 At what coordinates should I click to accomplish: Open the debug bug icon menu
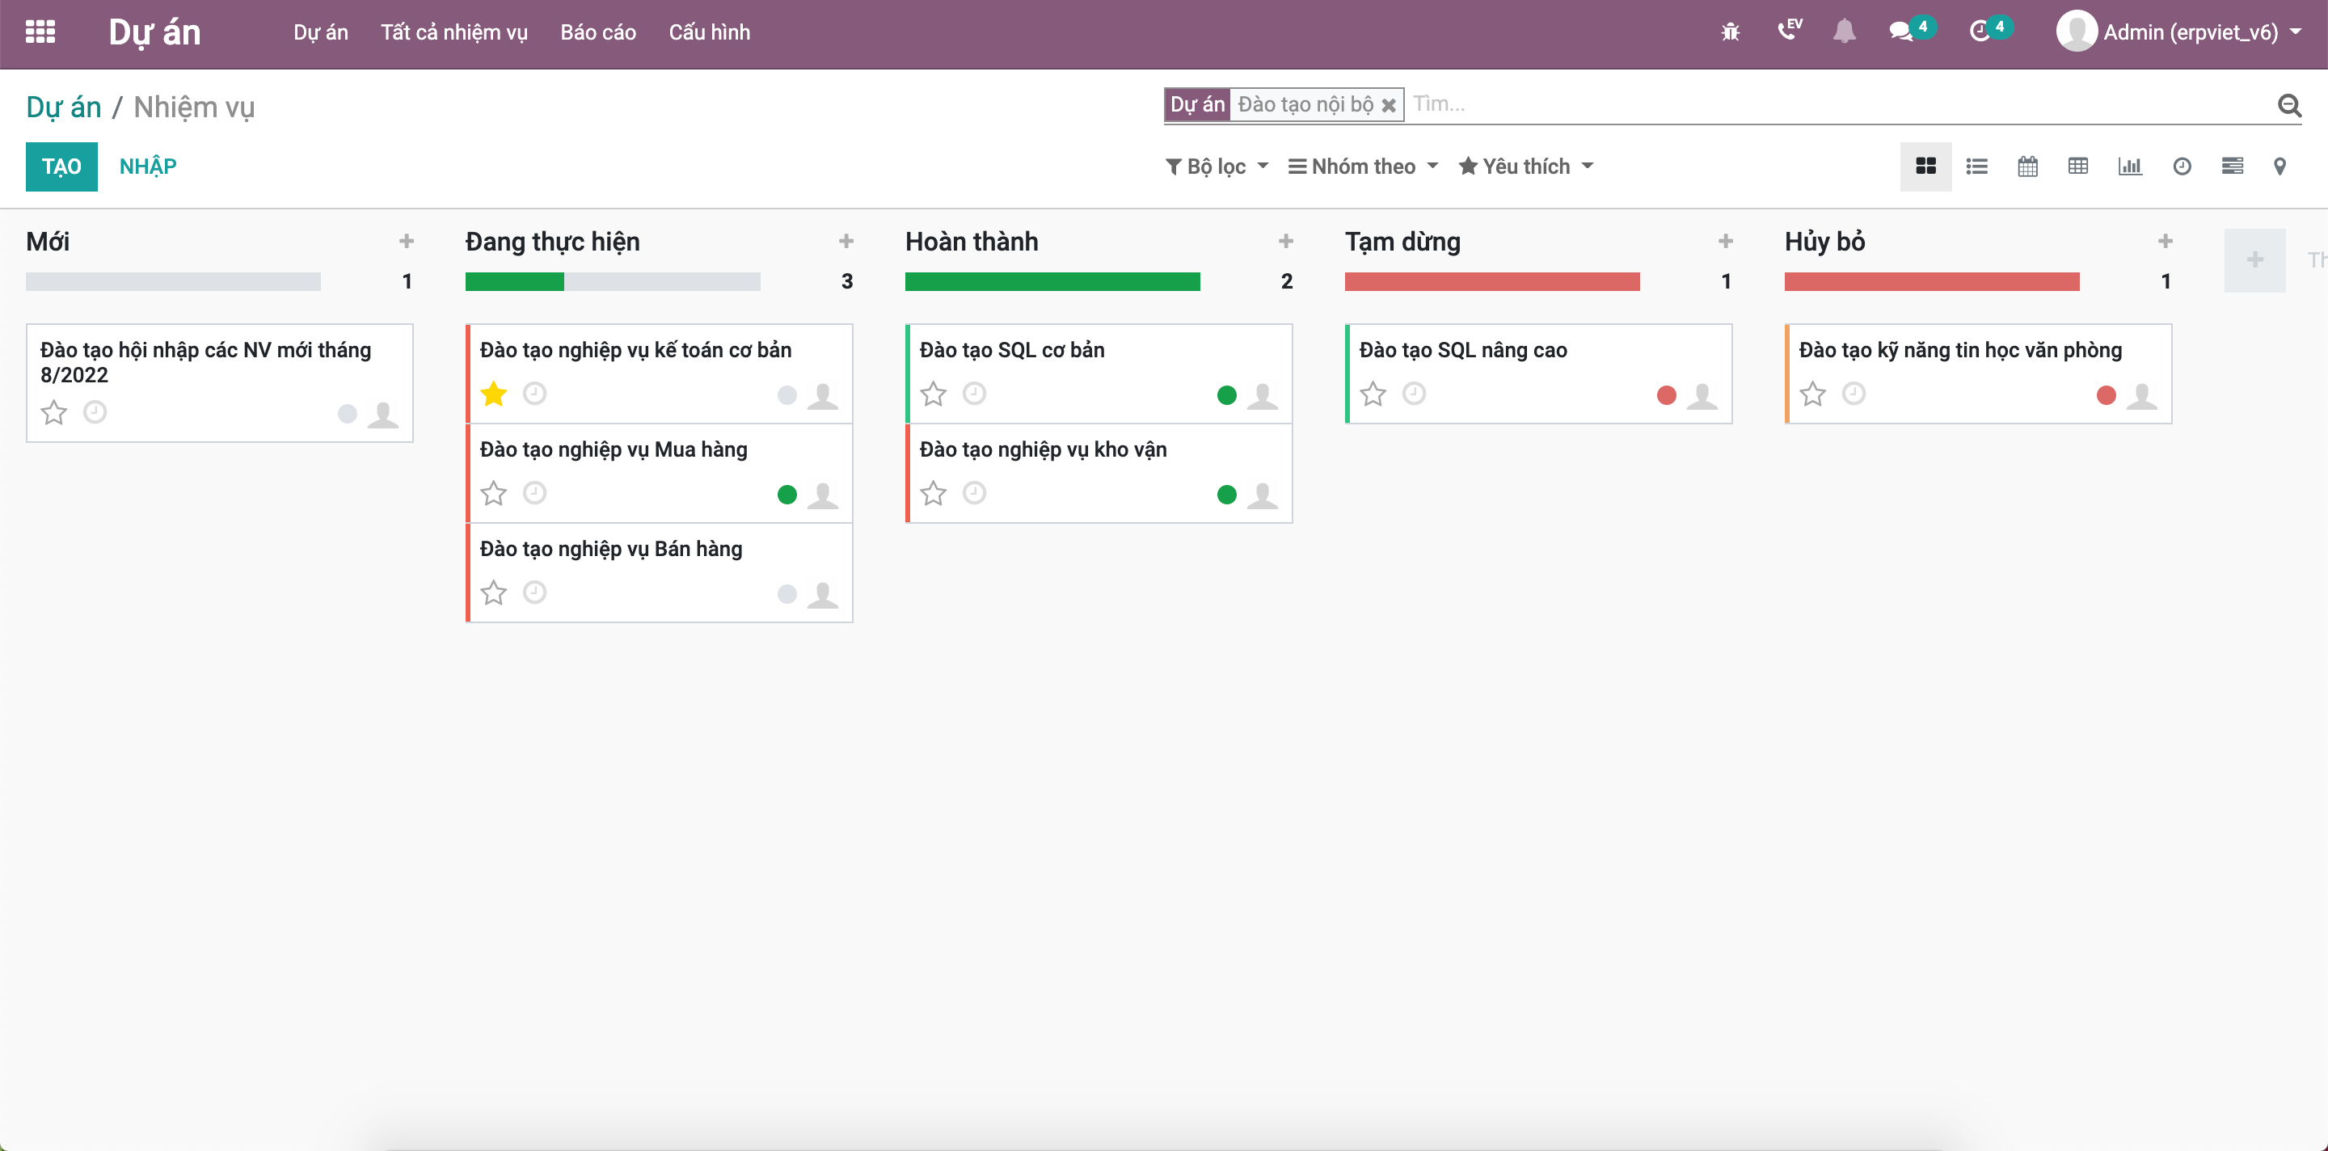pos(1730,32)
